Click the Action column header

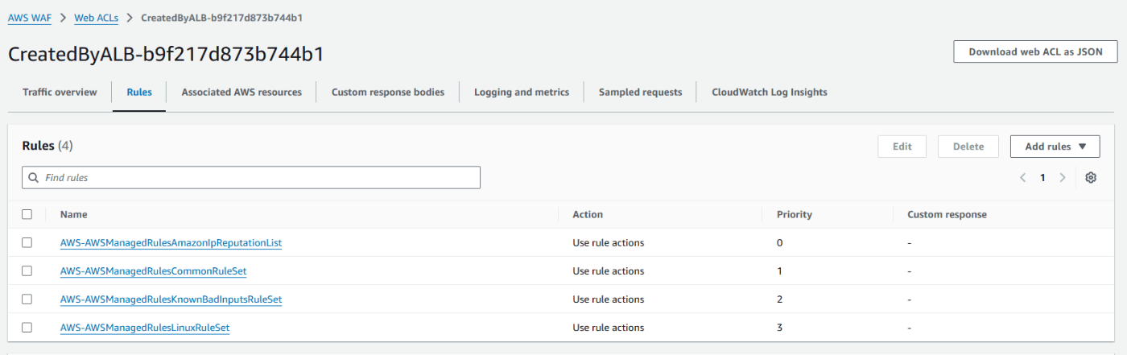(588, 215)
